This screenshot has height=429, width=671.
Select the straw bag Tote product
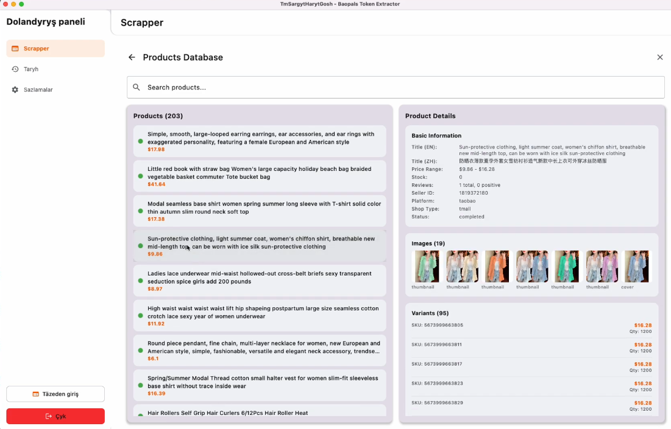pyautogui.click(x=260, y=176)
